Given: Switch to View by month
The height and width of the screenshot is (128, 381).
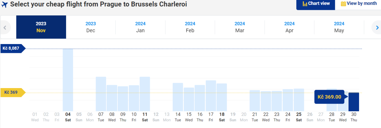Looking at the screenshot, I should 358,4.
